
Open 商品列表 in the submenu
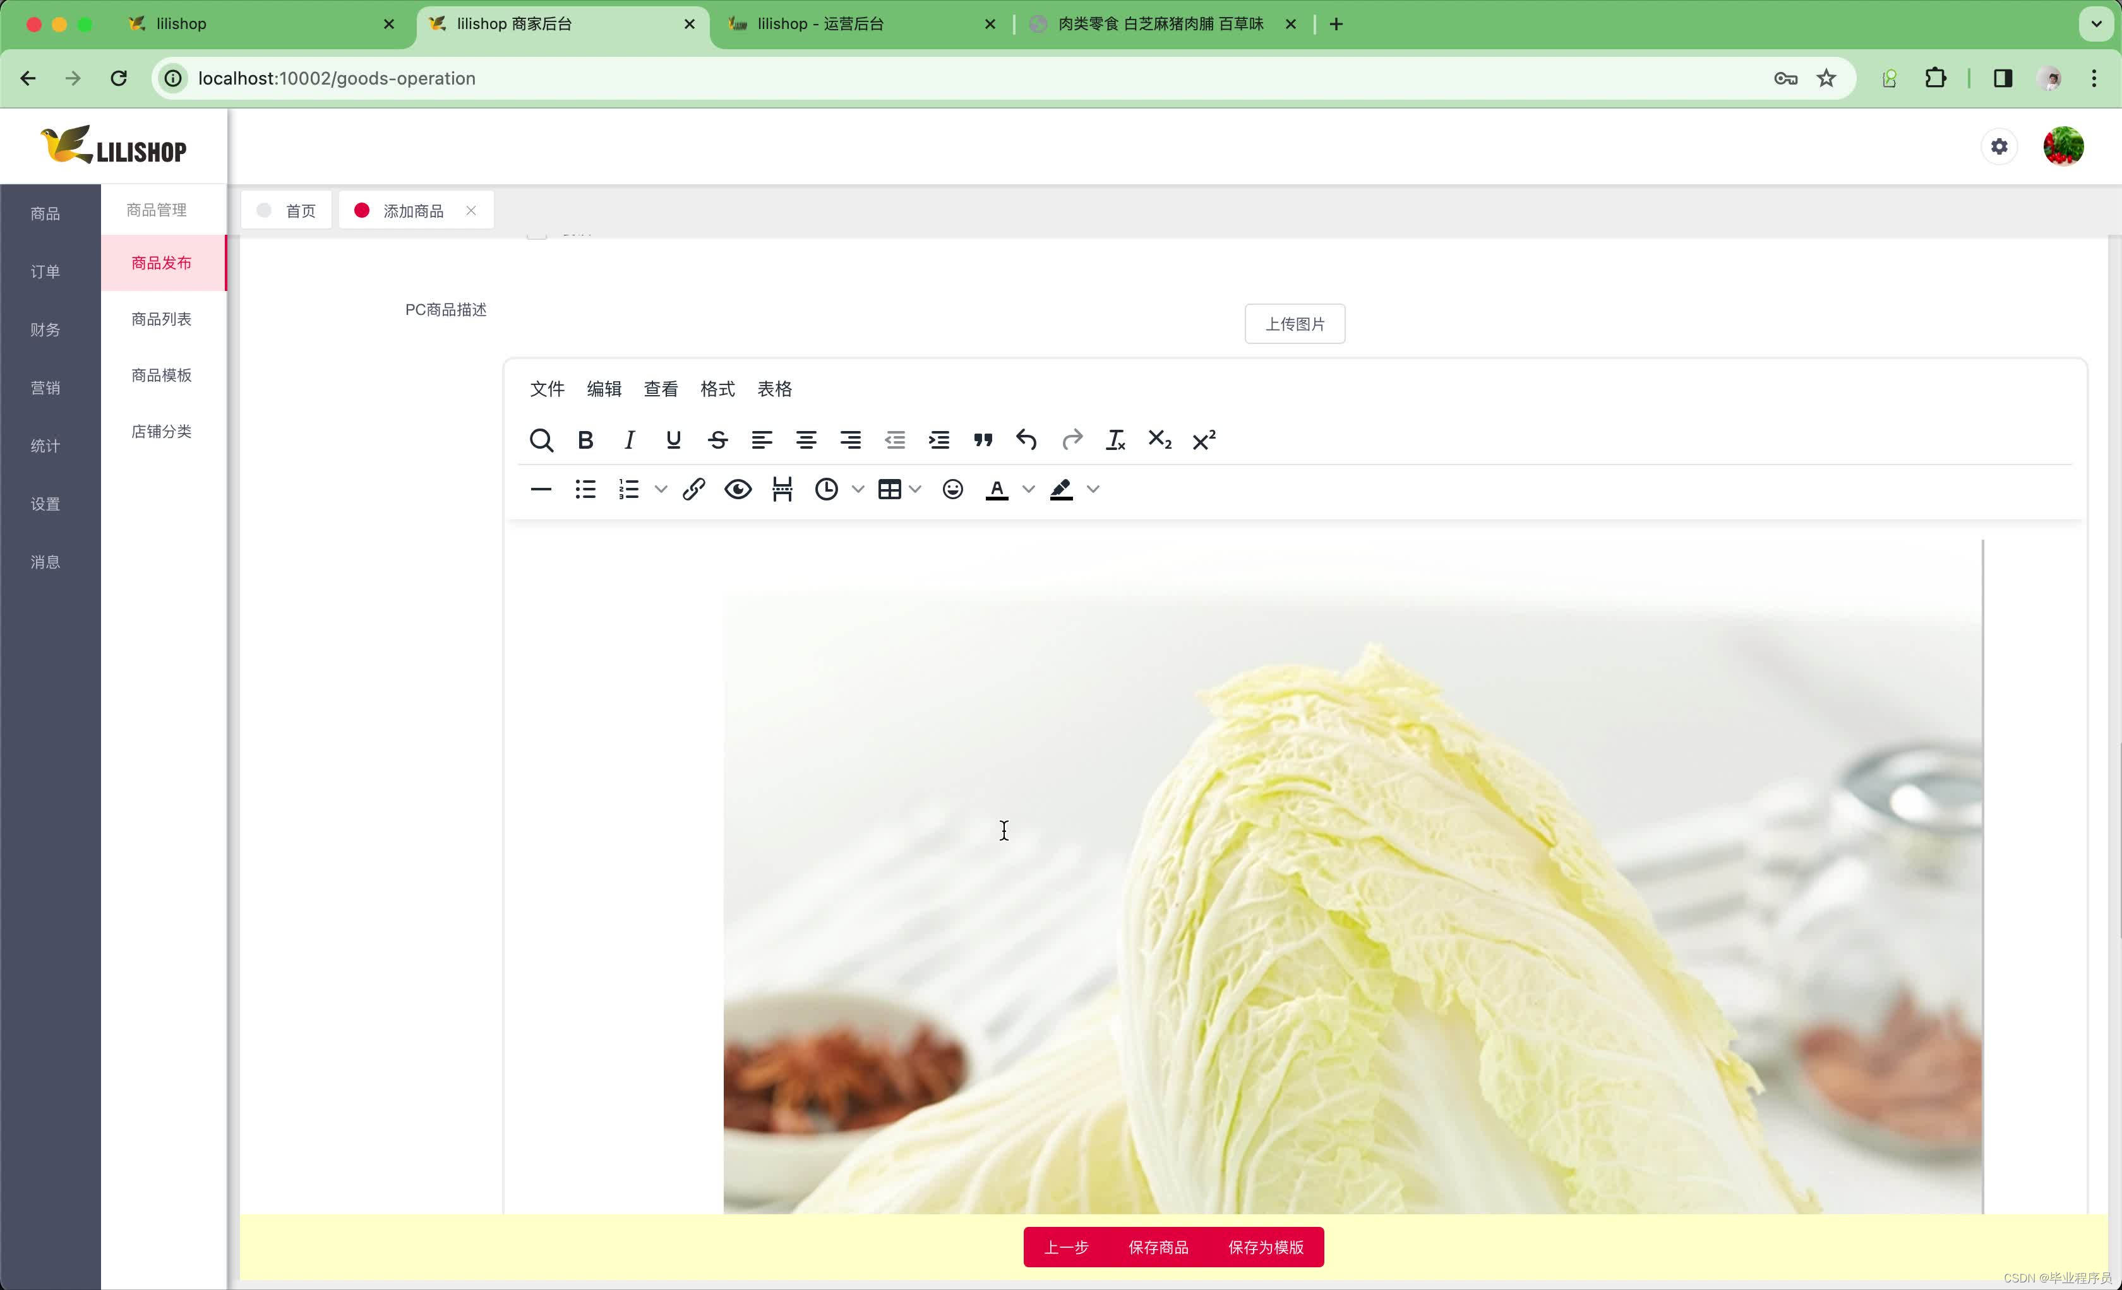click(162, 319)
